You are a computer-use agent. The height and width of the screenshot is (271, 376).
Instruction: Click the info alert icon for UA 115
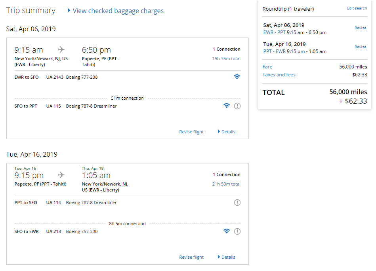pyautogui.click(x=237, y=106)
